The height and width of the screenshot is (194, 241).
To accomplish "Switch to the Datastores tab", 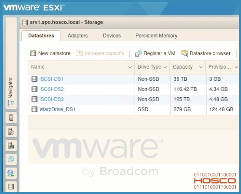I will [41, 36].
